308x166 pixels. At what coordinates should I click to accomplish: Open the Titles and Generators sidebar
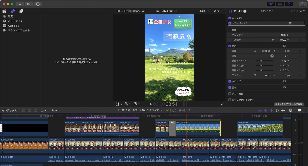[21, 11]
